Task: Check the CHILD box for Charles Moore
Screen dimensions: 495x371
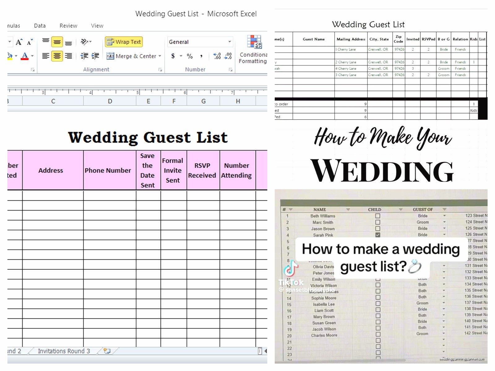Action: point(378,334)
